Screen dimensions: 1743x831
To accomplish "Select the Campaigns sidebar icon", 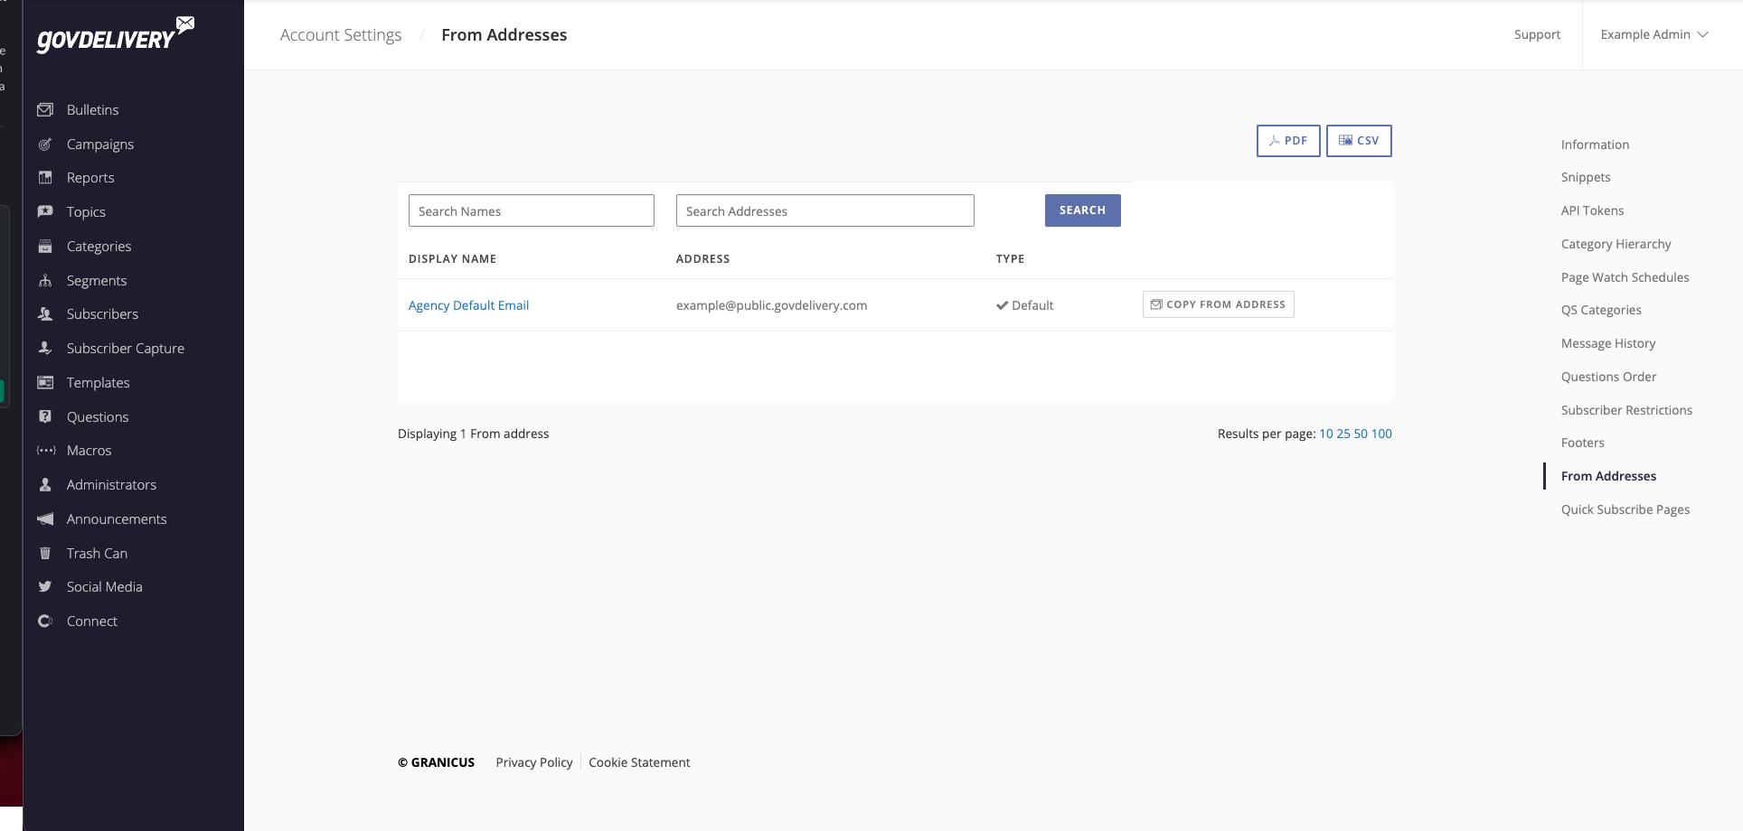I will click(45, 144).
